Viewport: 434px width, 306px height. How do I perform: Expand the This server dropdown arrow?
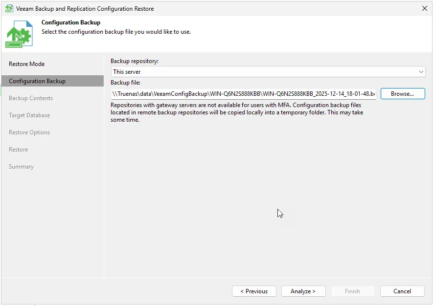(421, 72)
